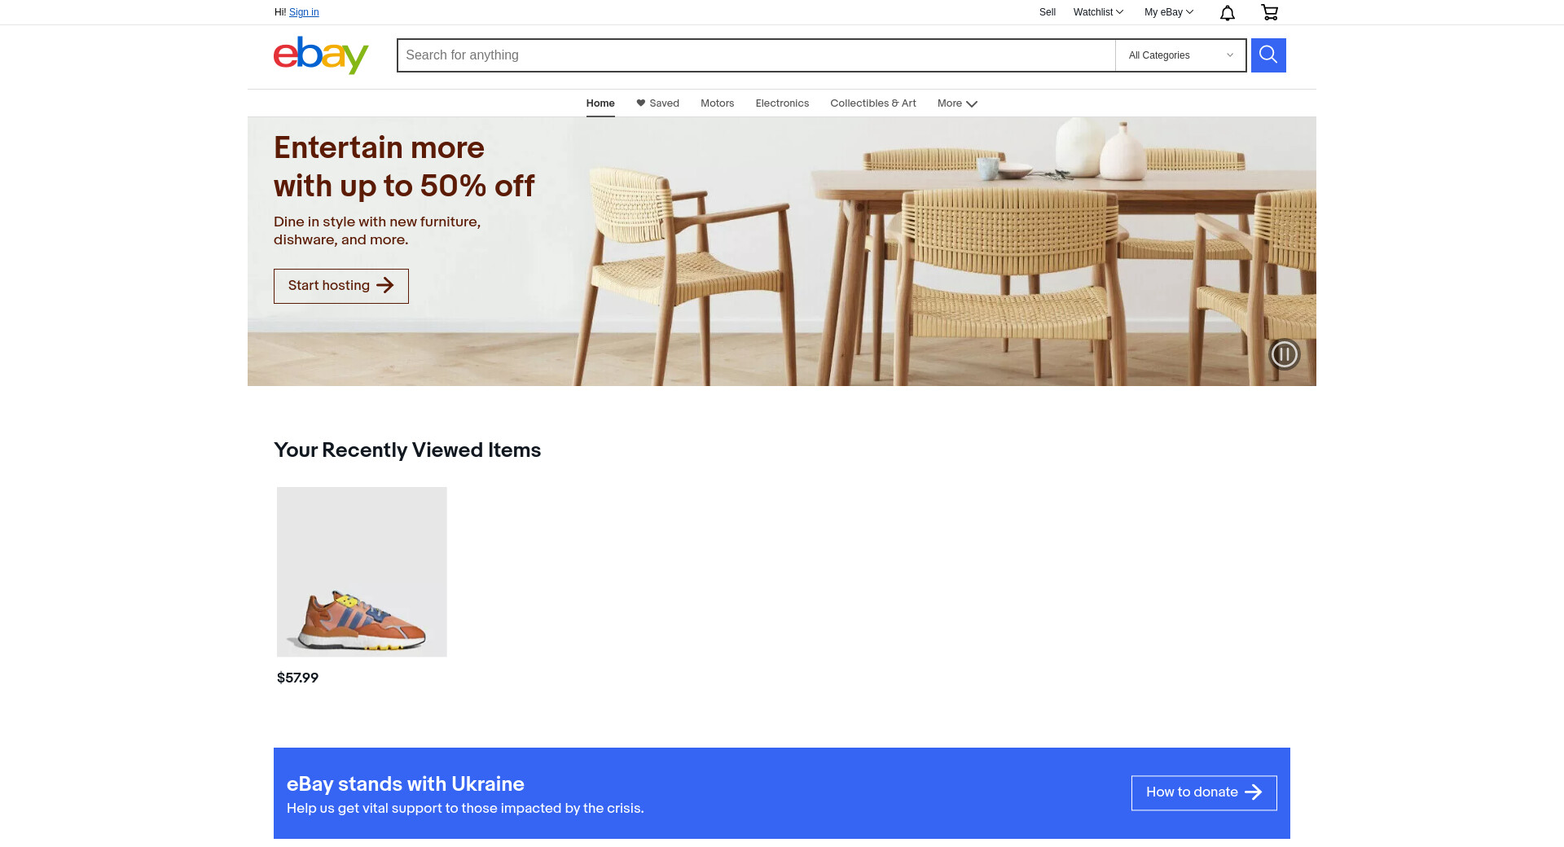Expand the My eBay dropdown
The height and width of the screenshot is (847, 1564).
(1169, 12)
